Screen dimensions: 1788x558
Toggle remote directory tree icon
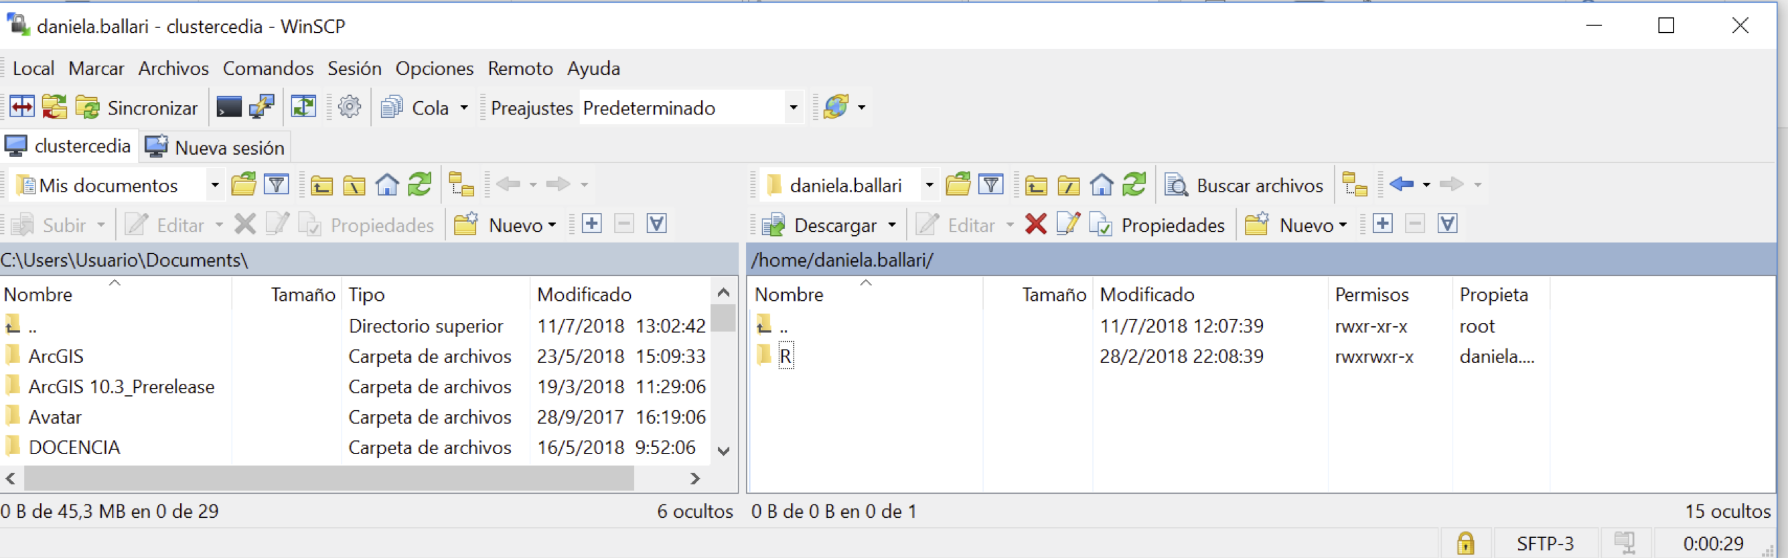pos(1354,185)
